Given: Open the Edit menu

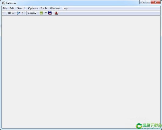Looking at the screenshot, I should coord(12,8).
